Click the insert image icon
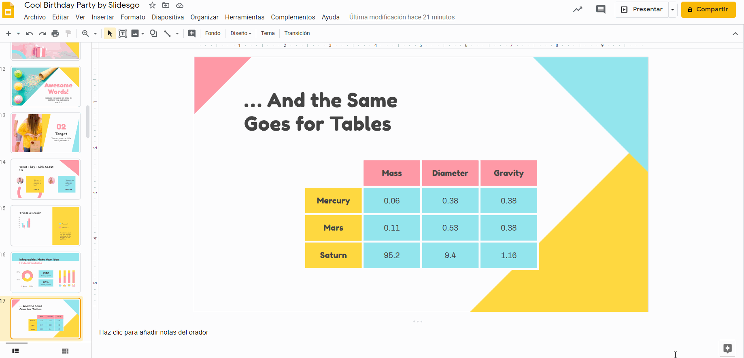 (135, 34)
